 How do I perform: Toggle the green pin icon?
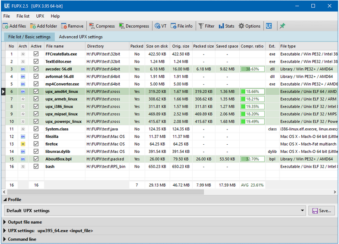coord(282,26)
